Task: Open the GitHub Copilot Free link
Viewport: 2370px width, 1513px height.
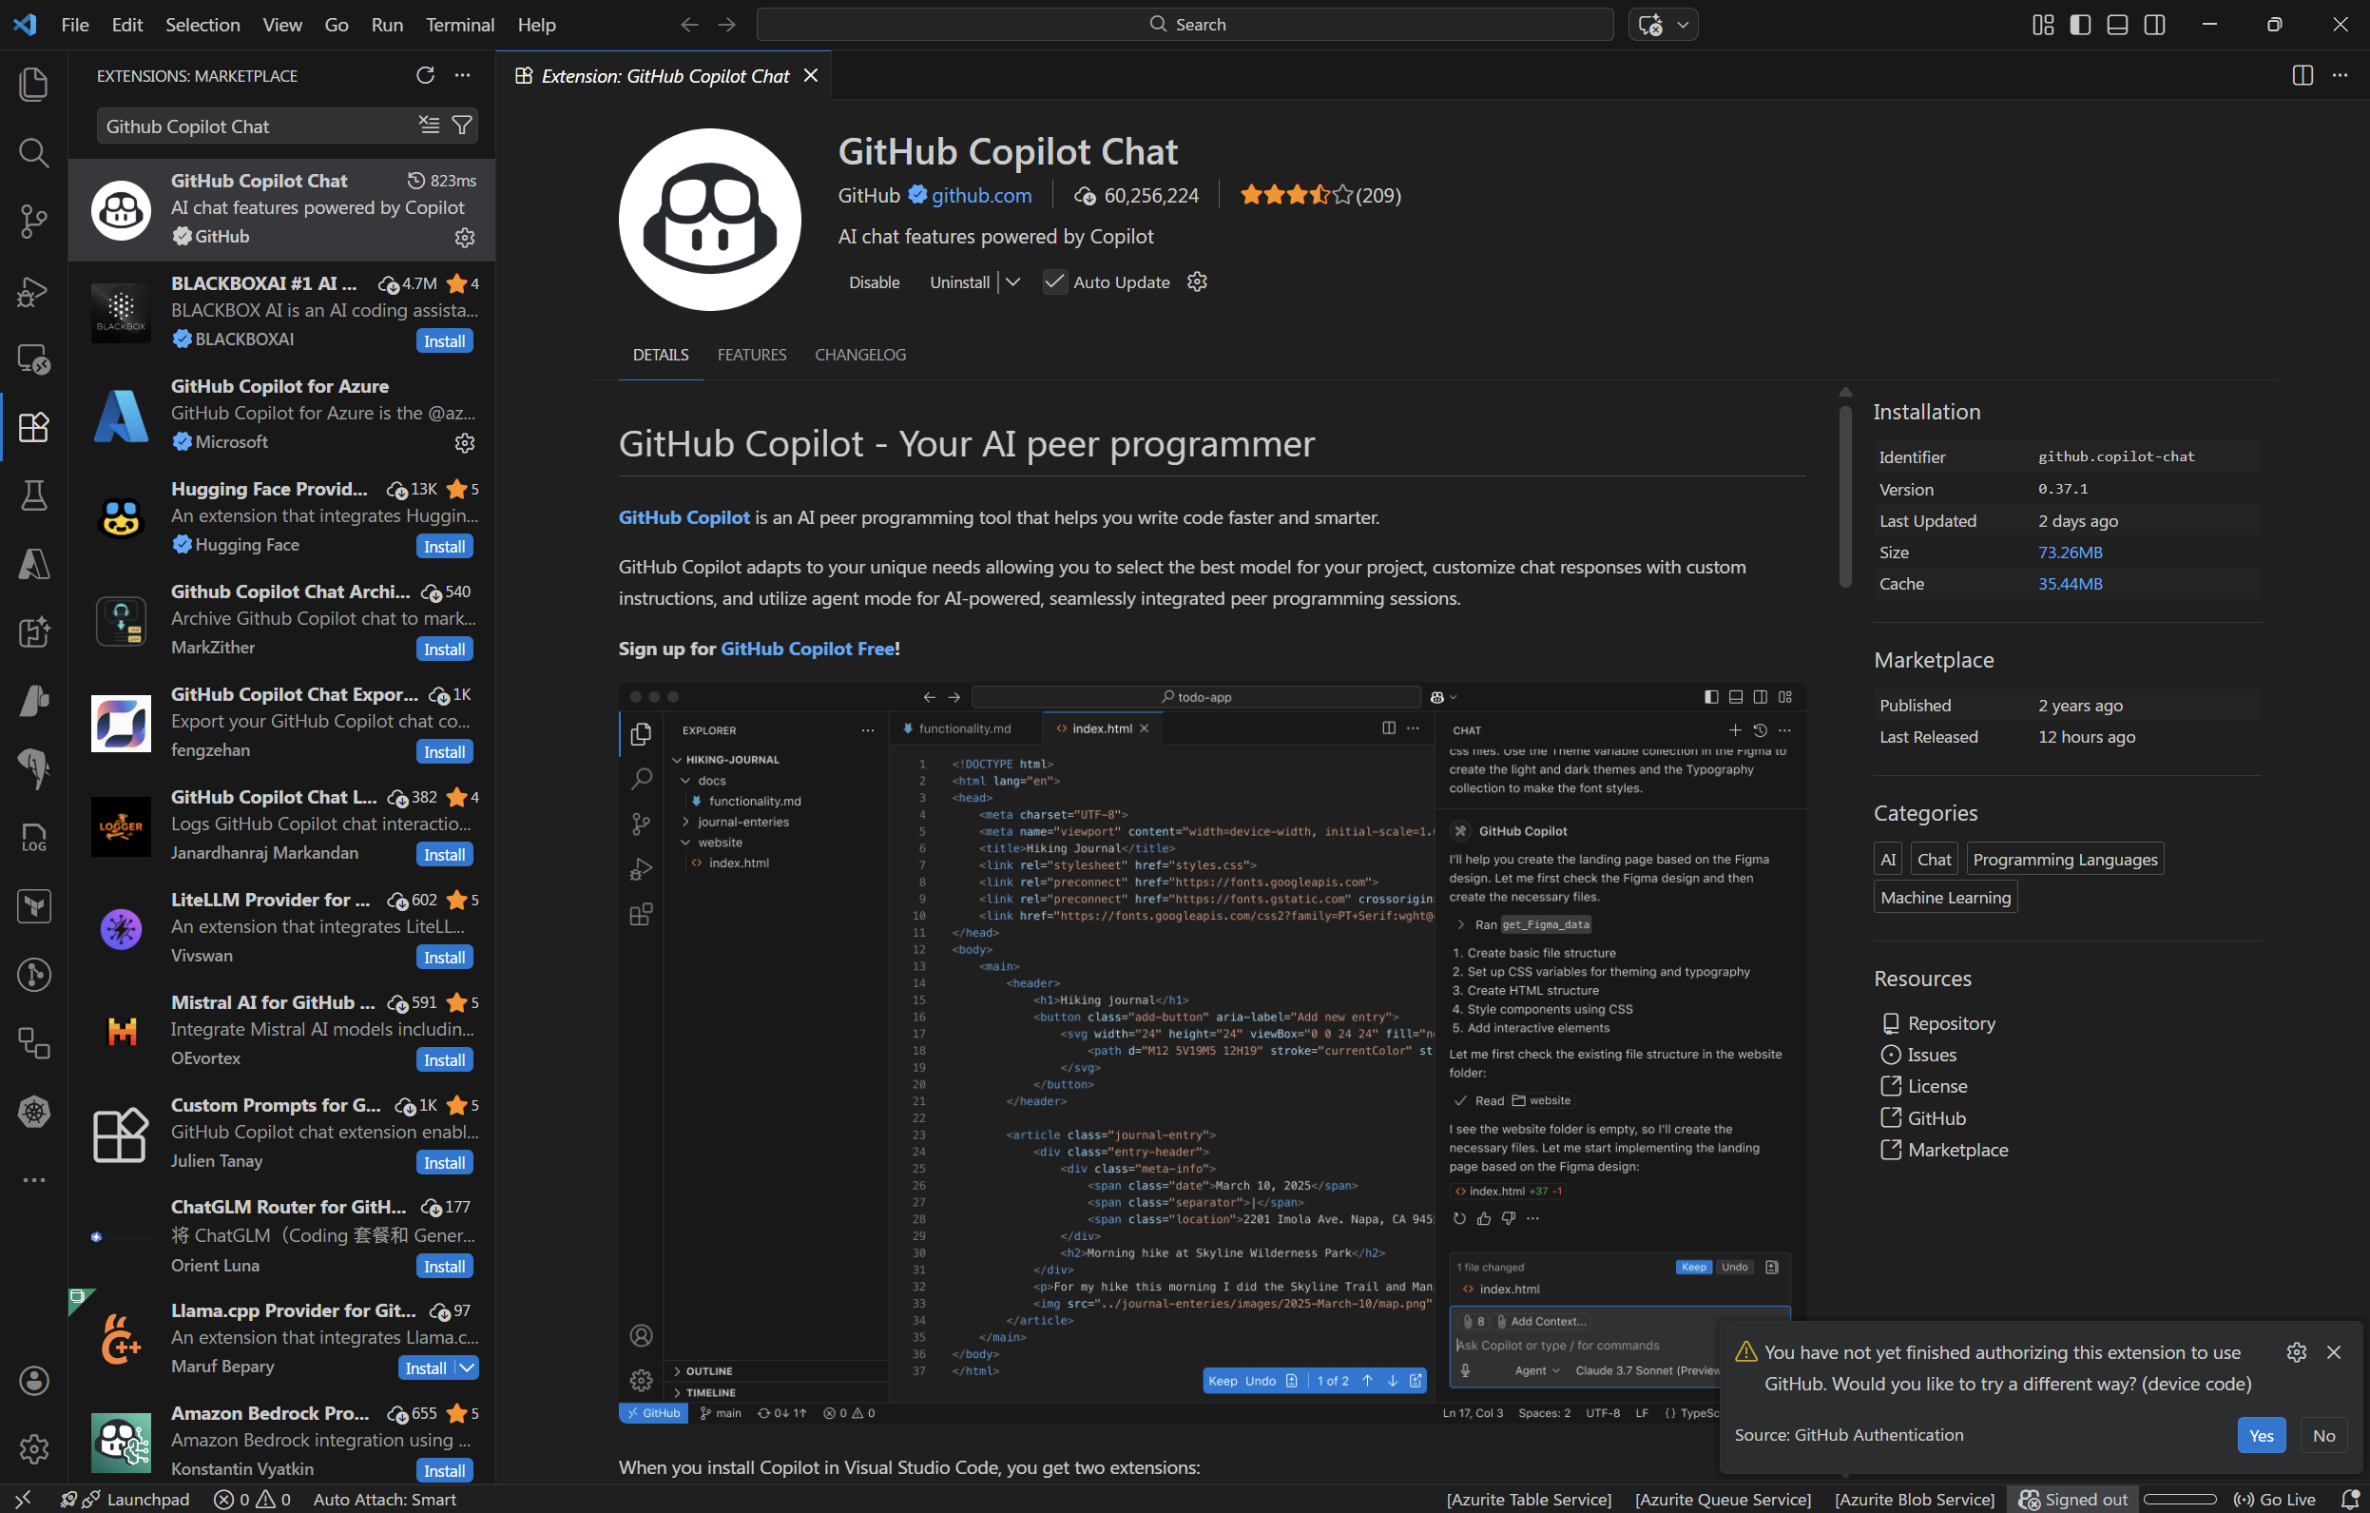Action: 807,649
